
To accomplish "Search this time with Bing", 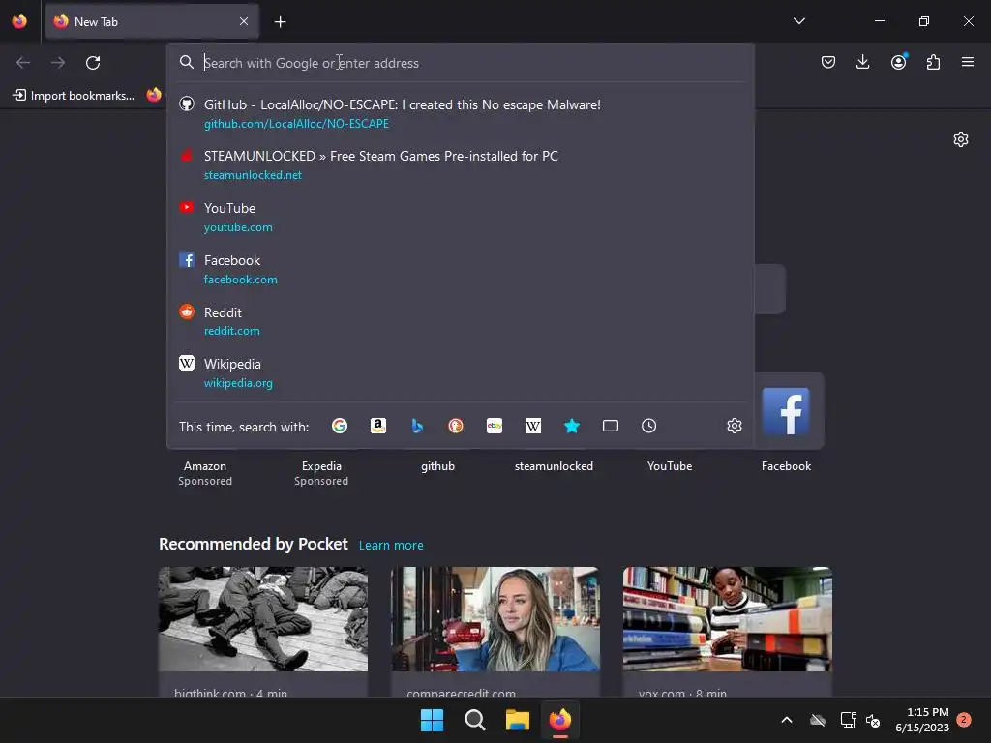I will click(x=417, y=426).
